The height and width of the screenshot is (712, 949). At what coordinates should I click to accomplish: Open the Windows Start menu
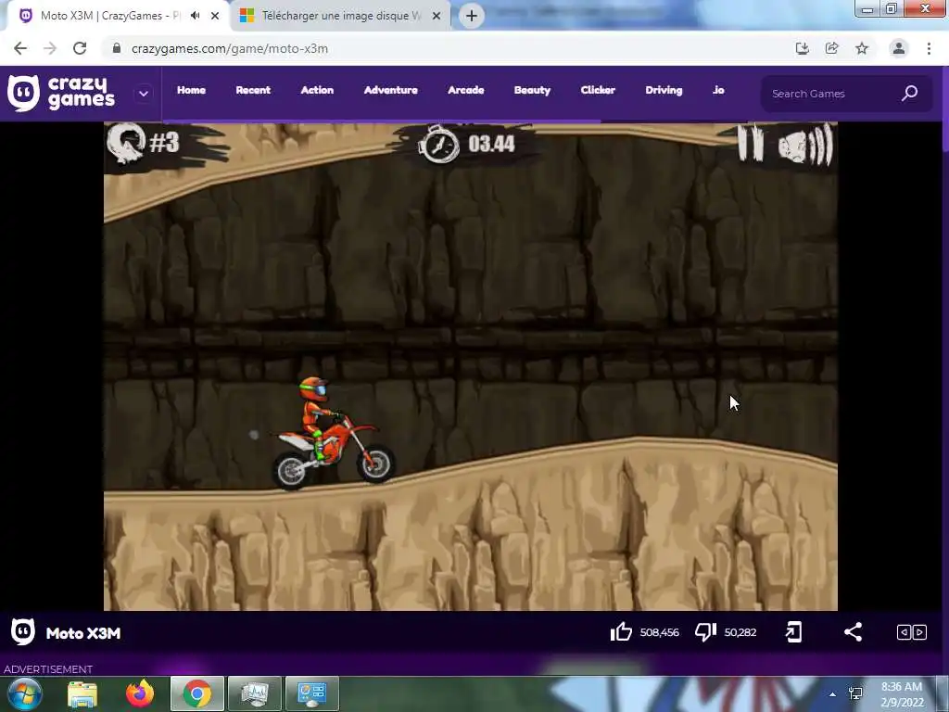24,693
